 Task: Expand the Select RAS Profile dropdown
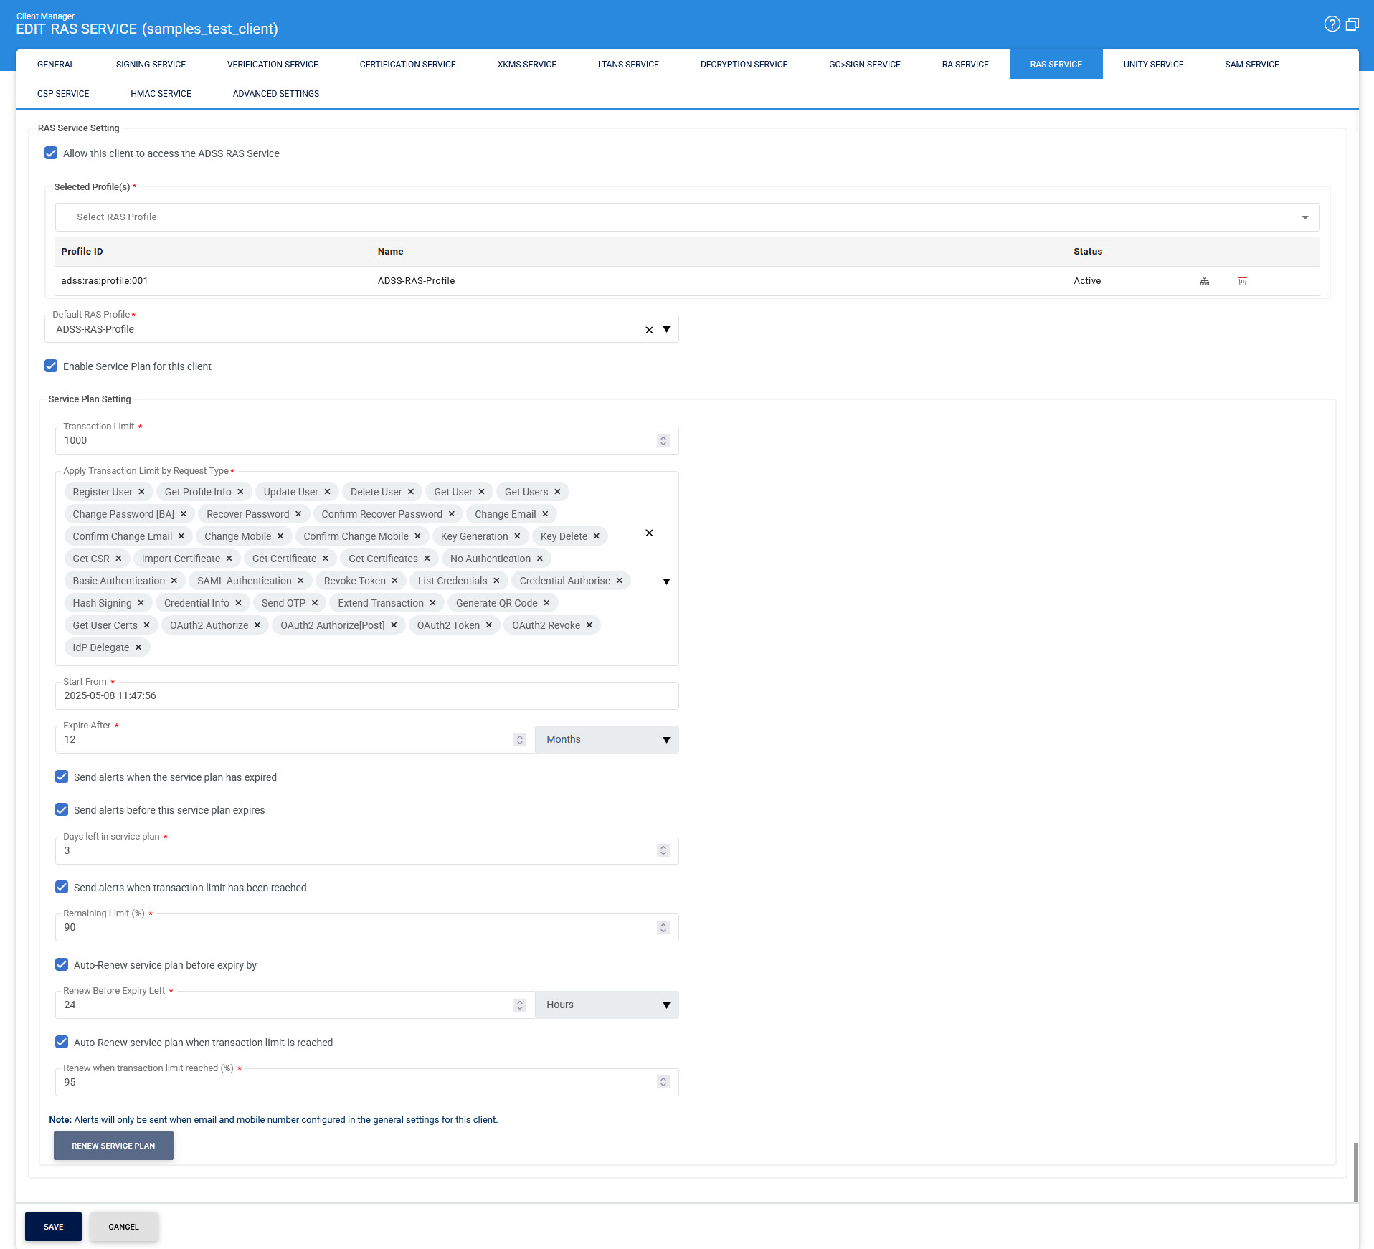tap(1304, 217)
